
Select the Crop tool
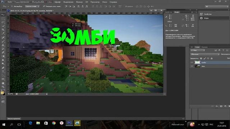(3, 30)
